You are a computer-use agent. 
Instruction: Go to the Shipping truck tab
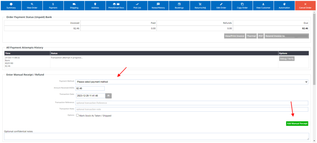point(74,5)
